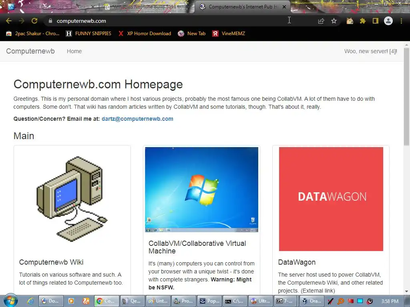Image resolution: width=410 pixels, height=307 pixels.
Task: Open the orange browser taskbar icon
Action: [x=86, y=301]
